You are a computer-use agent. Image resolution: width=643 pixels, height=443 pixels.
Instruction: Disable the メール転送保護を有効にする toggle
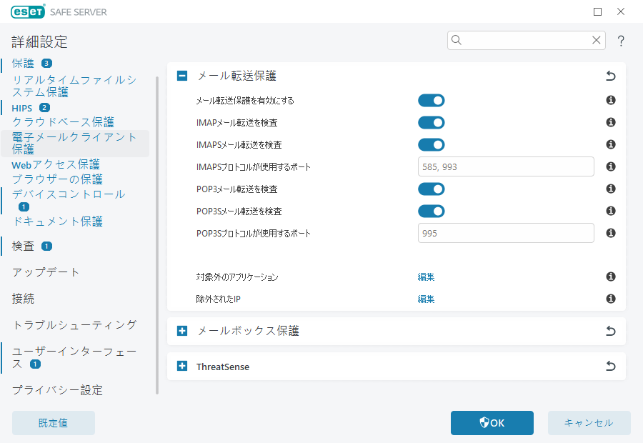(x=432, y=100)
